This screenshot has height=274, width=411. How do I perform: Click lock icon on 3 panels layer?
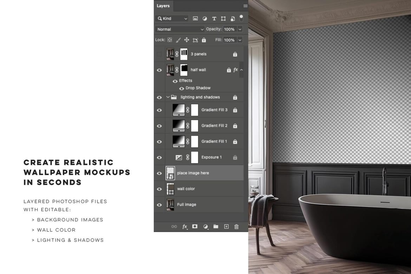[235, 54]
